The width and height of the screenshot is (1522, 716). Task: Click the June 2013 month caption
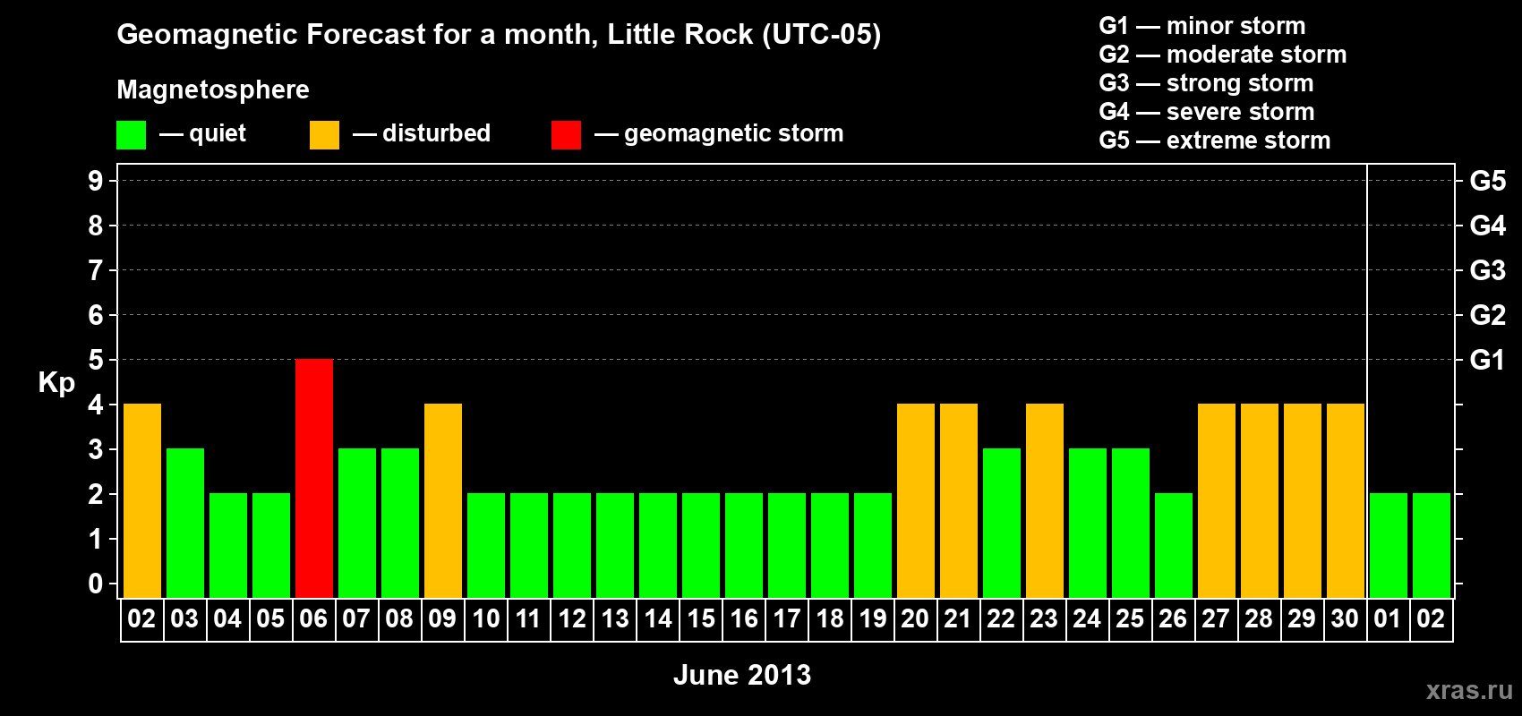click(742, 675)
